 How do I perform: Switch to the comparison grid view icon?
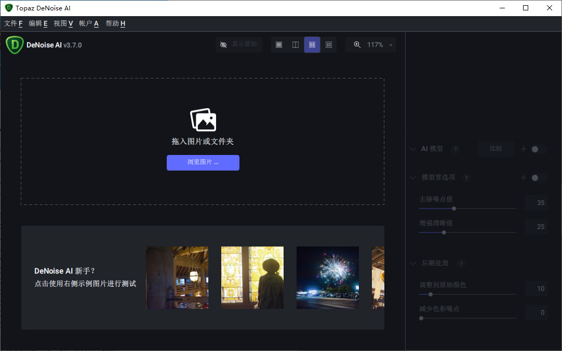pos(329,45)
